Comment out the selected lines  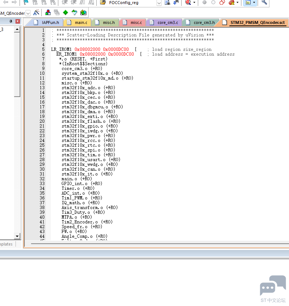[82, 2]
